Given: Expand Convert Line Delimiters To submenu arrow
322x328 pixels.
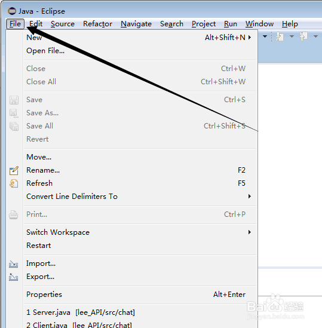Looking at the screenshot, I should pyautogui.click(x=250, y=196).
